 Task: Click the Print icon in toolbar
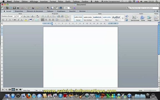(18, 8)
